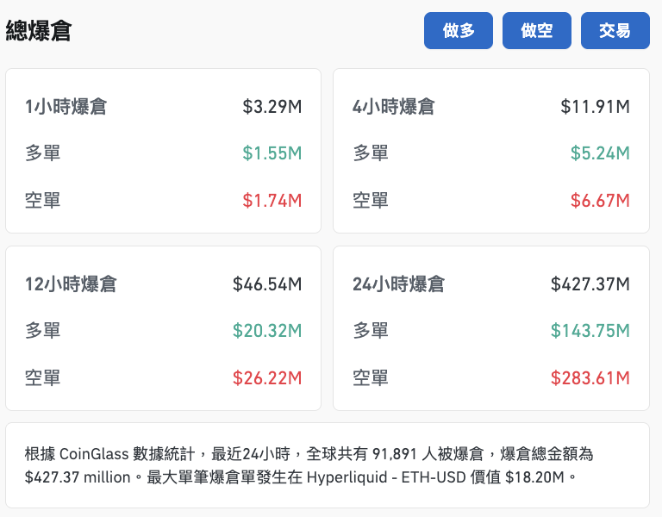Viewport: 662px width, 517px height.
Task: Click the $18.20M largest order value
Action: coord(534,477)
